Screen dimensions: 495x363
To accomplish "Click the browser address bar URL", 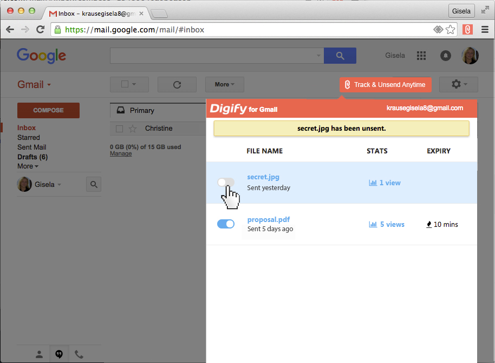I will click(x=134, y=30).
